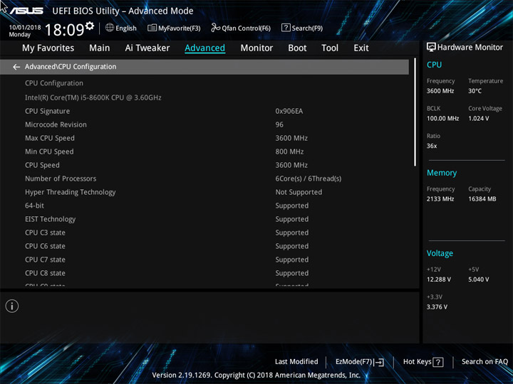Viewport: 513px width, 384px height.
Task: Switch to the Main tab
Action: click(x=100, y=48)
